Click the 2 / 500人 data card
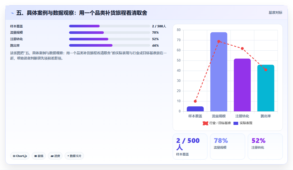The height and width of the screenshot is (170, 293). 190,147
